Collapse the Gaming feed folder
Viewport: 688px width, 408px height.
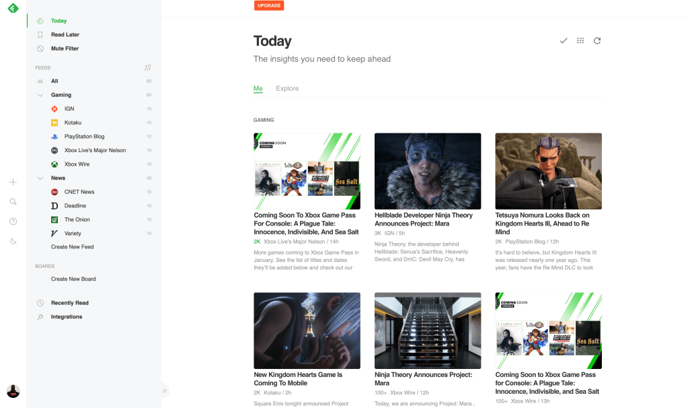point(40,95)
